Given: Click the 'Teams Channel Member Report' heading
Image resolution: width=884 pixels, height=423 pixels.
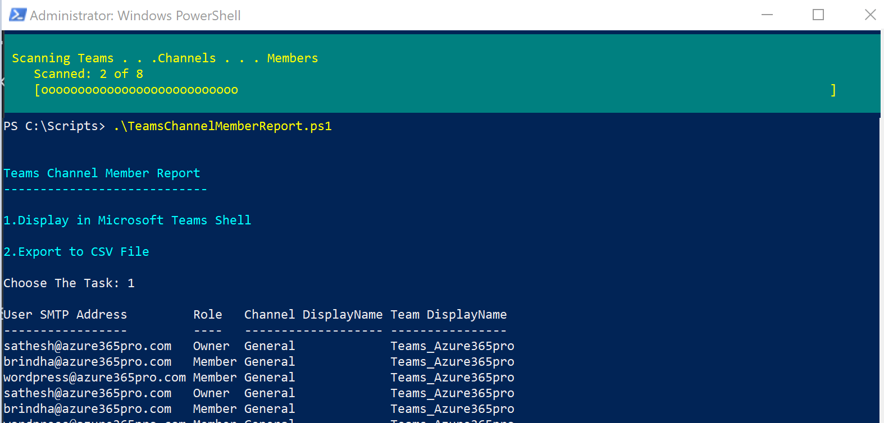Looking at the screenshot, I should pyautogui.click(x=102, y=173).
